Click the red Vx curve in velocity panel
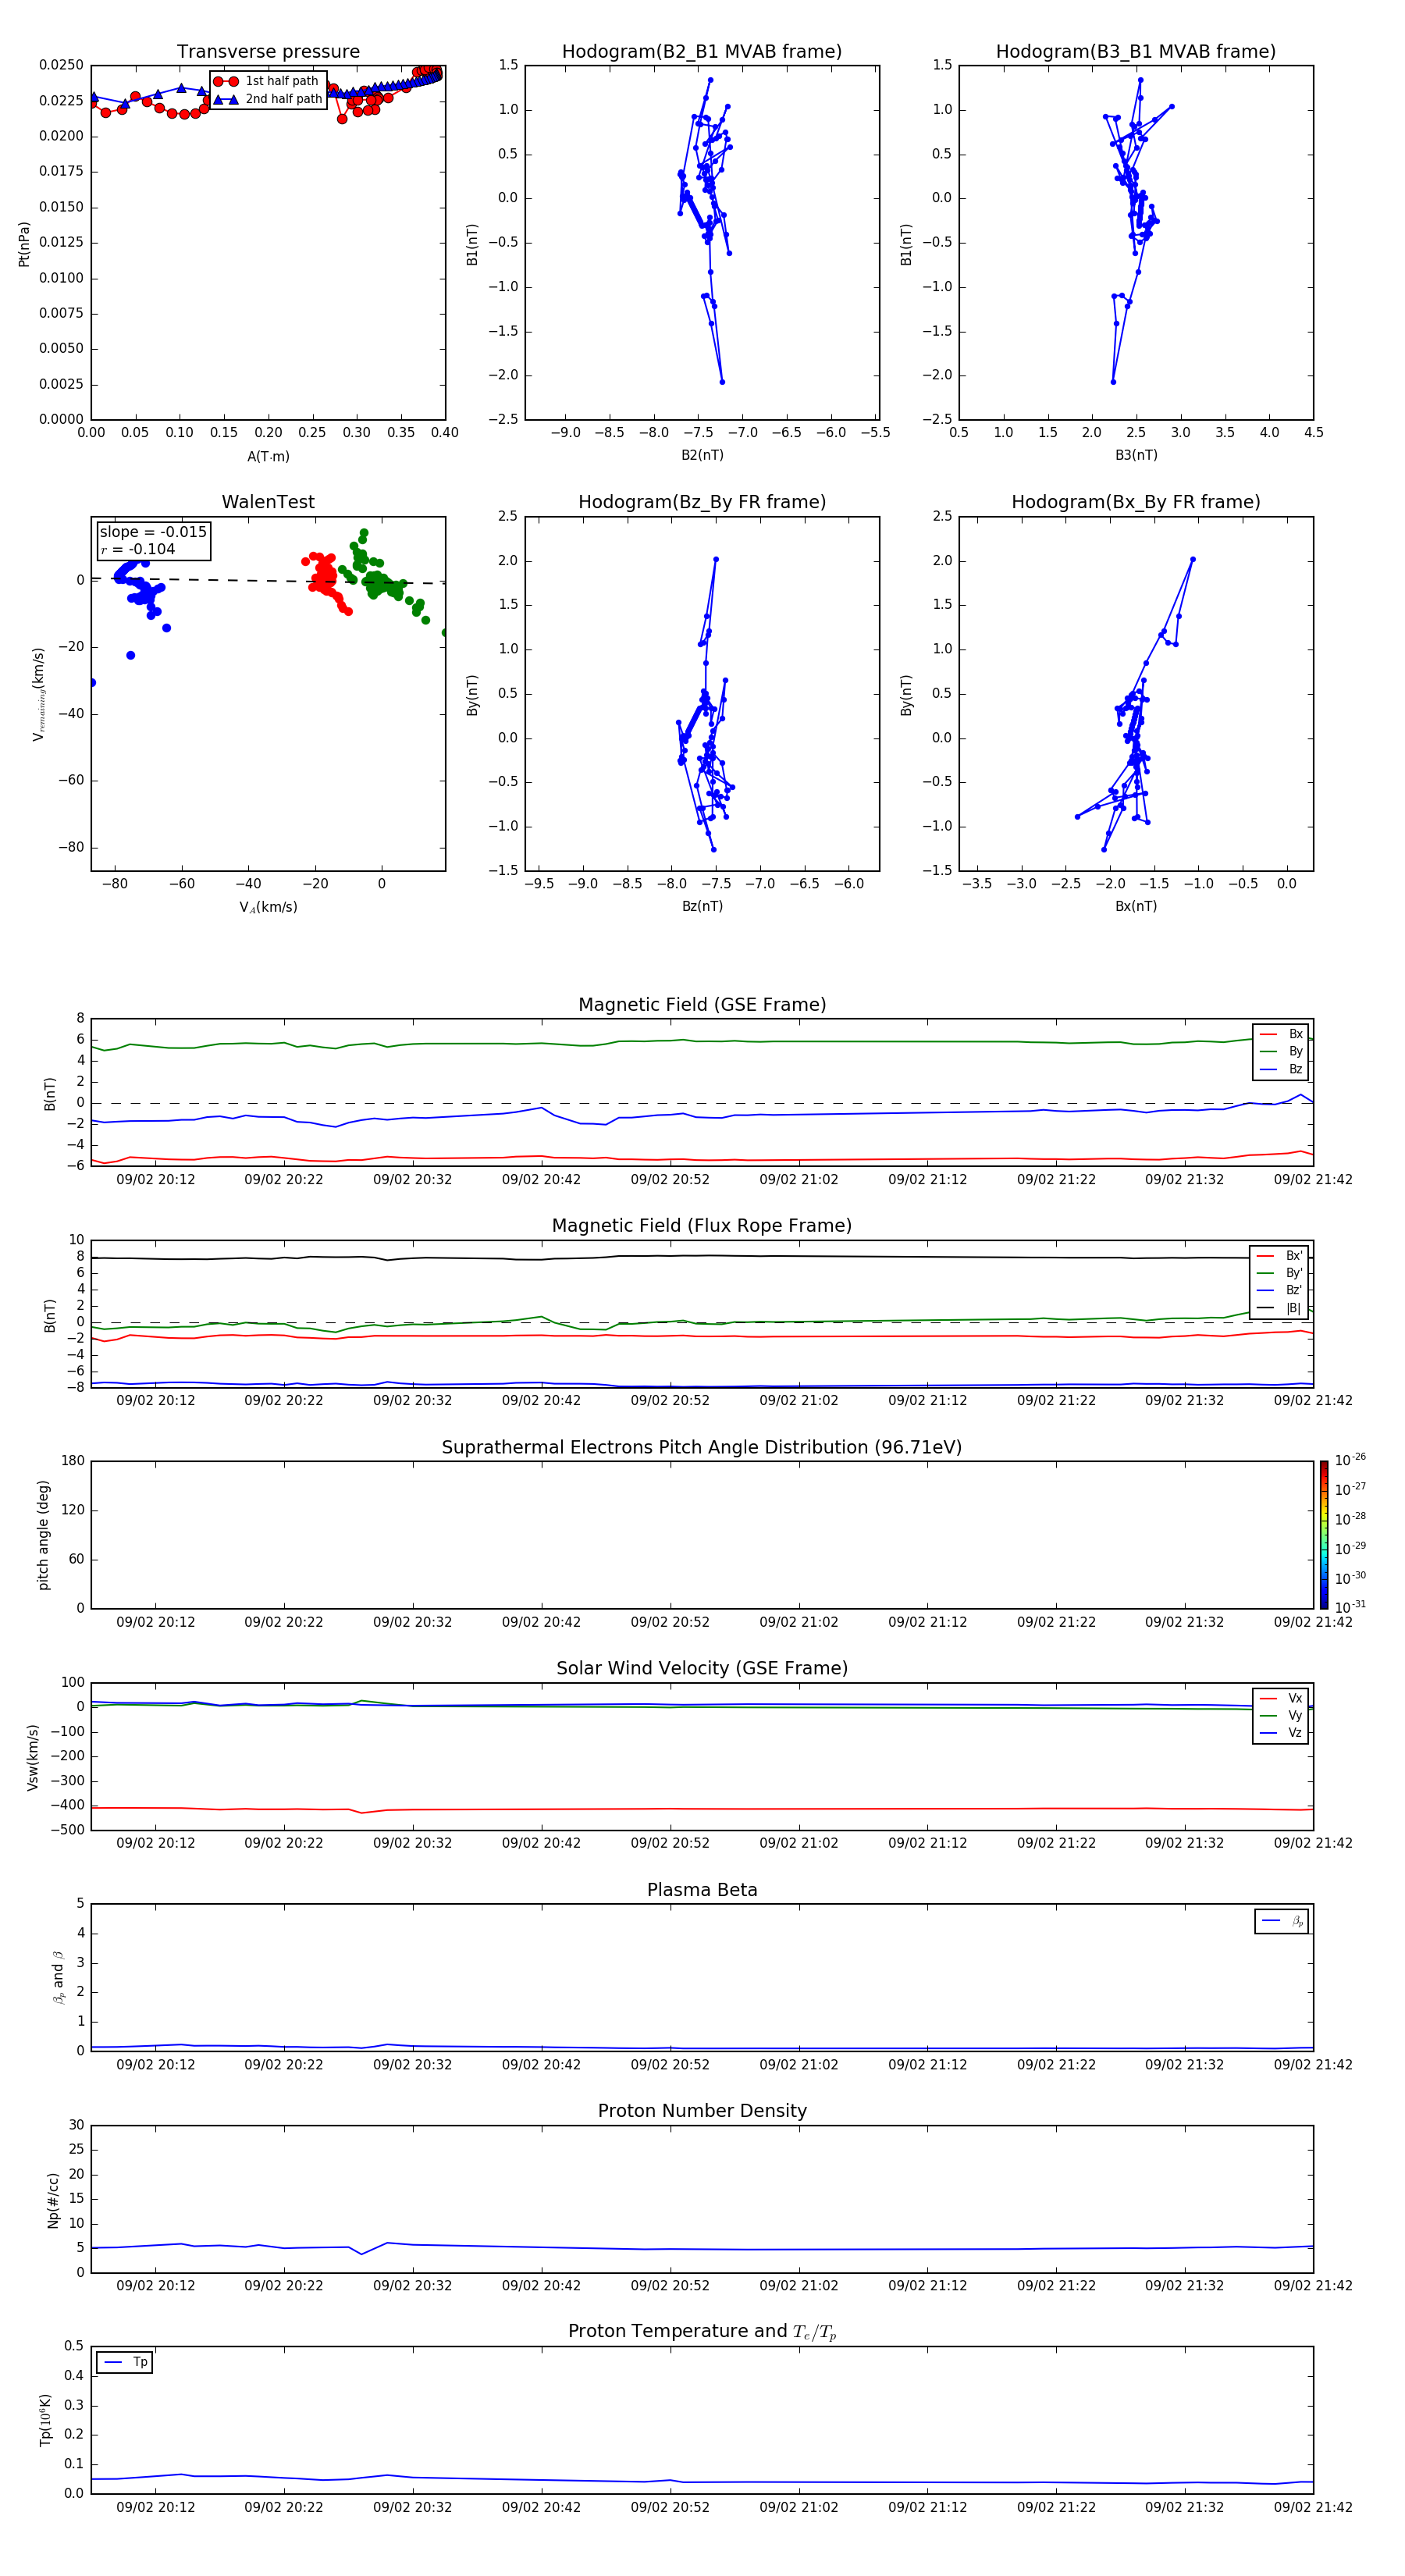The image size is (1405, 2576). point(702,1809)
